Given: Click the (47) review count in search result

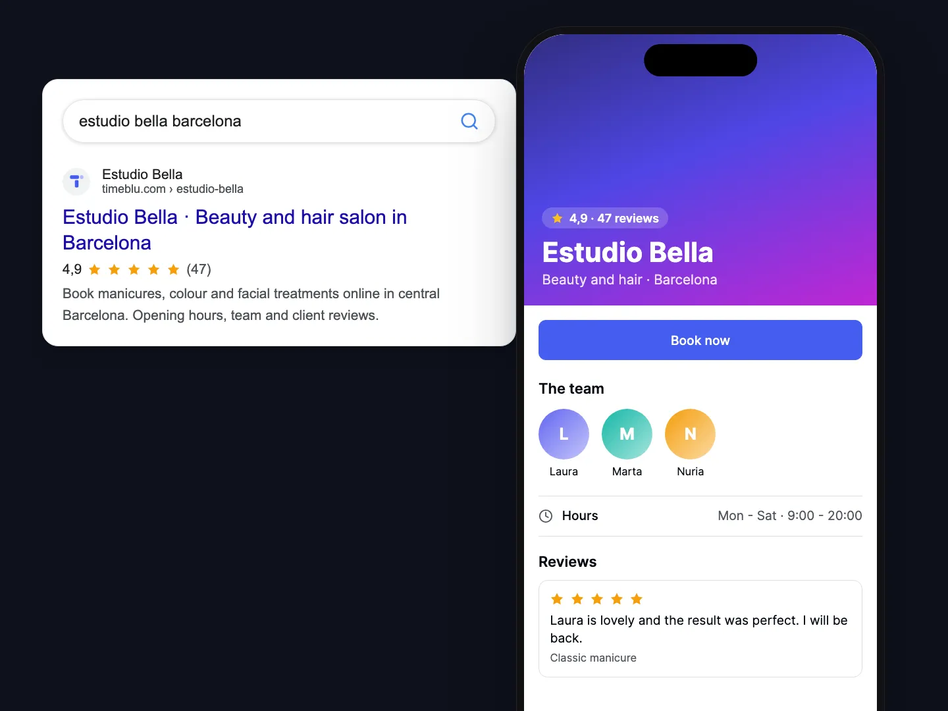Looking at the screenshot, I should tap(199, 269).
